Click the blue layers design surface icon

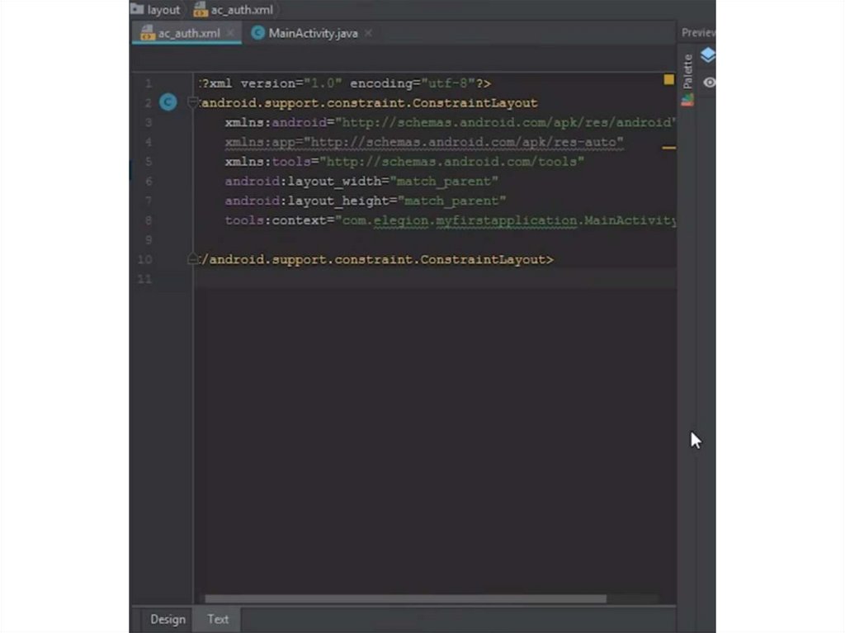tap(708, 55)
